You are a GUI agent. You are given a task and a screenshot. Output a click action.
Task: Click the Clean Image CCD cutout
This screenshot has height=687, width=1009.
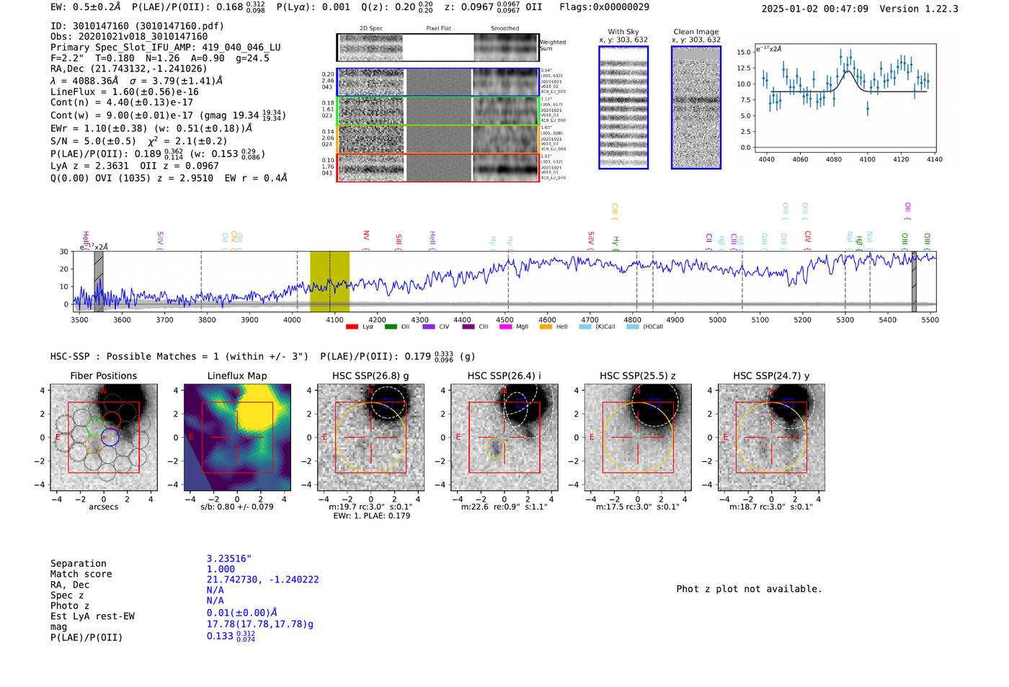pos(696,107)
